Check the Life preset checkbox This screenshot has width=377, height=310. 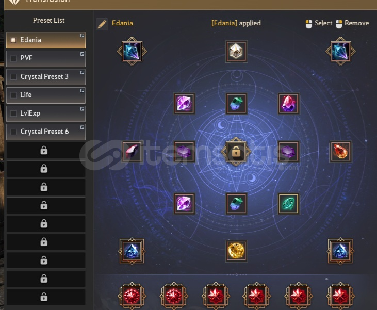pyautogui.click(x=13, y=95)
